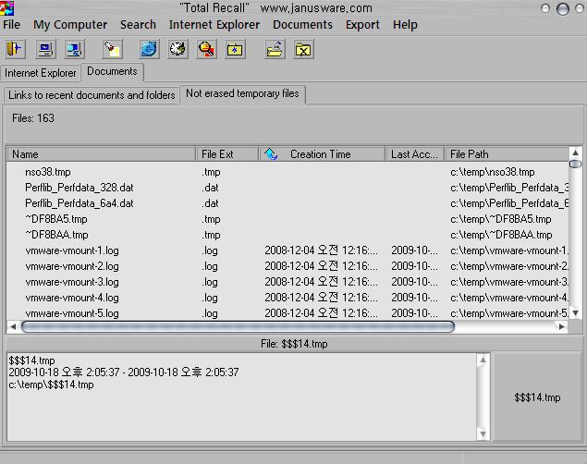The height and width of the screenshot is (464, 587).
Task: Open the Documents menu
Action: click(x=302, y=25)
